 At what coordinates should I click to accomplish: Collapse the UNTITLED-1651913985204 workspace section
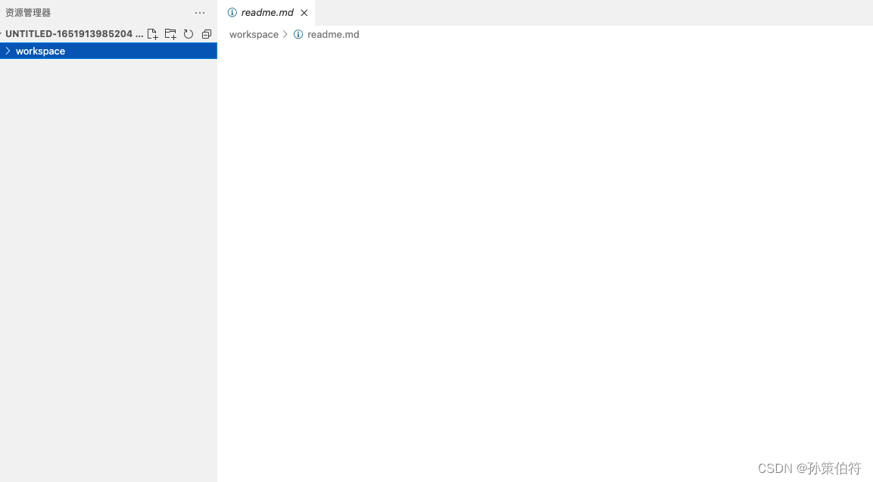point(73,34)
